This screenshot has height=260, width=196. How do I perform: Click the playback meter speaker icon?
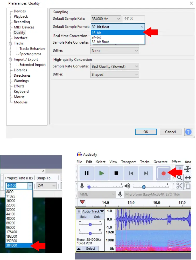click(127, 186)
